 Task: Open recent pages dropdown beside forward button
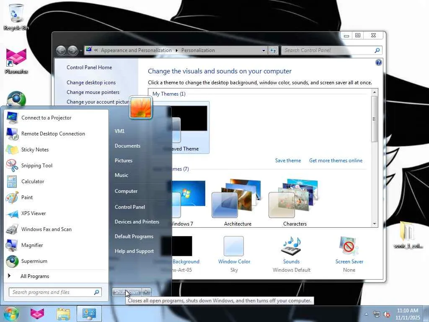pos(81,51)
